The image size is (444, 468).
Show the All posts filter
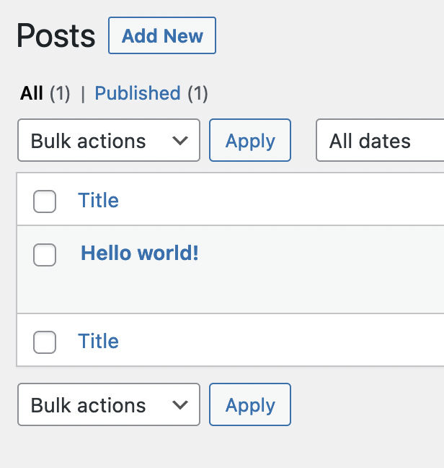[x=31, y=93]
